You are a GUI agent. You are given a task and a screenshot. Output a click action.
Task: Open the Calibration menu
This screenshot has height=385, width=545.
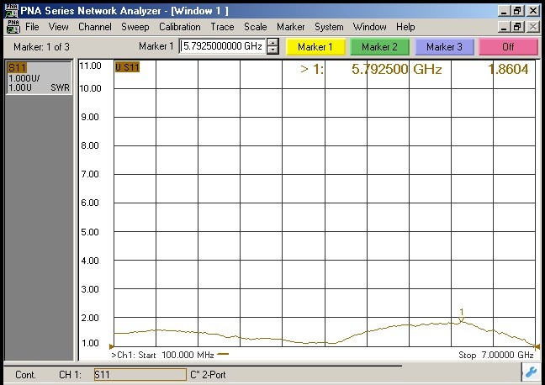pos(180,27)
